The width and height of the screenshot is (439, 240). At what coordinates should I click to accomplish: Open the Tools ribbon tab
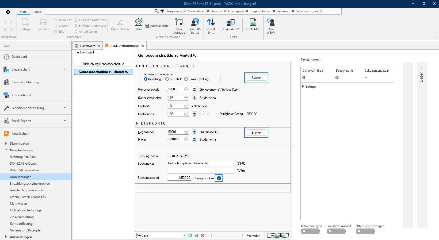tap(37, 12)
